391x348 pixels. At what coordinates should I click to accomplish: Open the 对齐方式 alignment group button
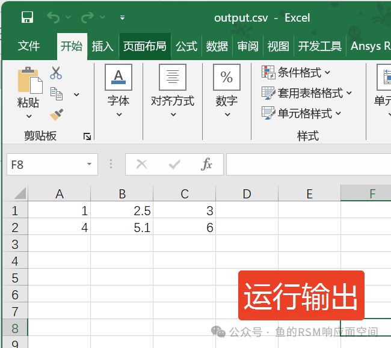tap(173, 91)
